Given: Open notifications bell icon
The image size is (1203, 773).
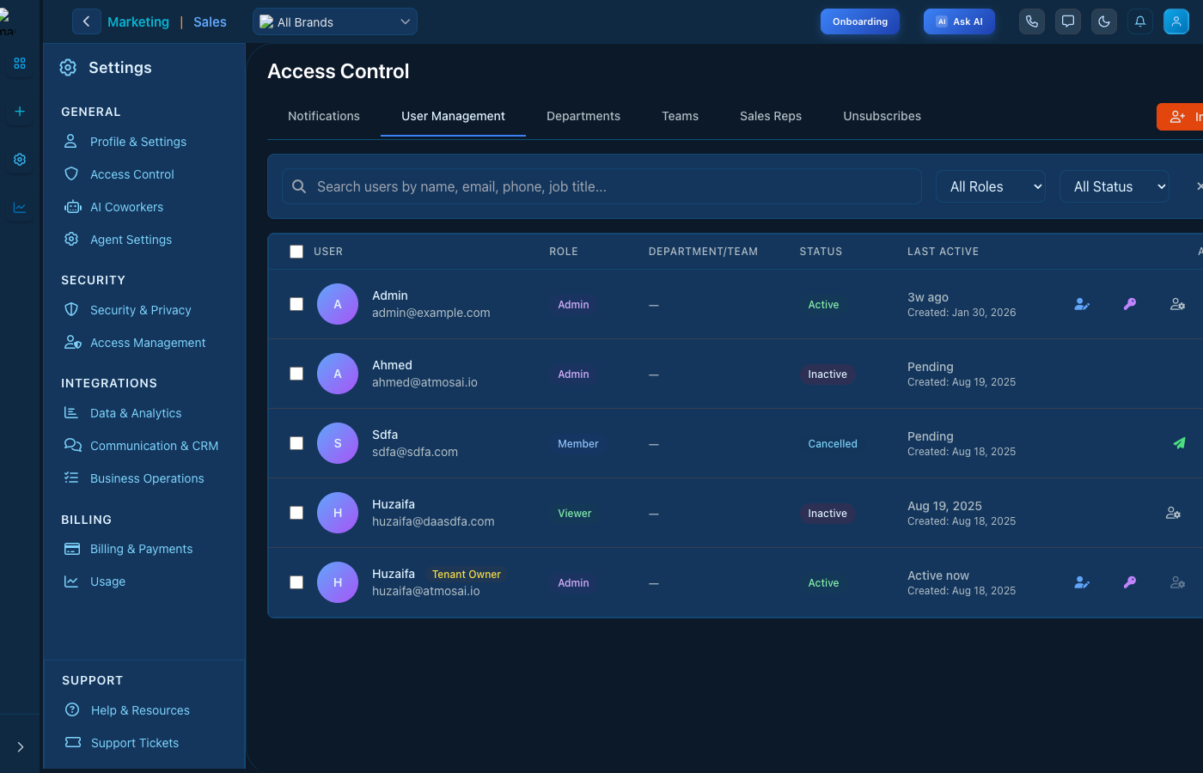Looking at the screenshot, I should coord(1140,21).
